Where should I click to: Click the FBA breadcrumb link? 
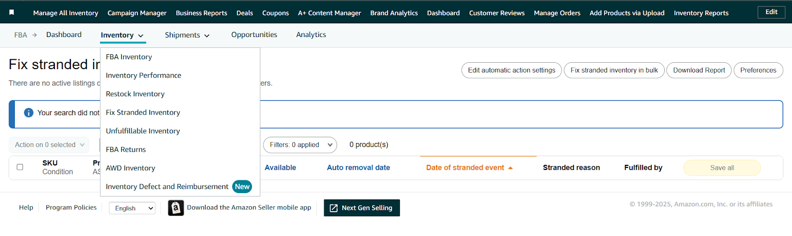(21, 35)
